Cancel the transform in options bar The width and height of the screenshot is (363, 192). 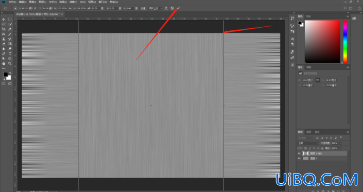pos(172,8)
